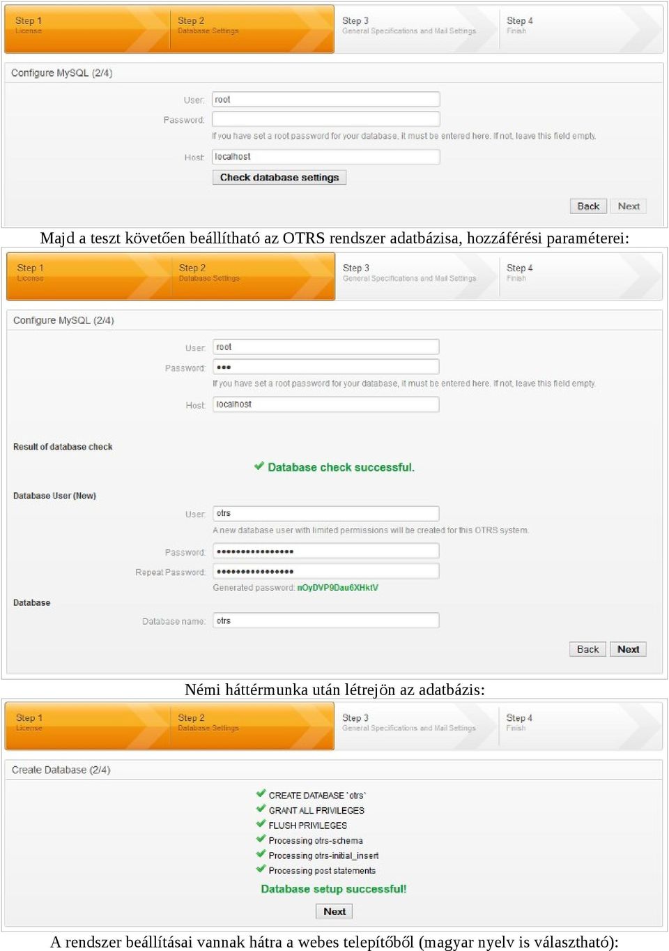Image resolution: width=669 pixels, height=951 pixels.
Task: Click localhost Host field above Result of database check
Action: click(326, 404)
